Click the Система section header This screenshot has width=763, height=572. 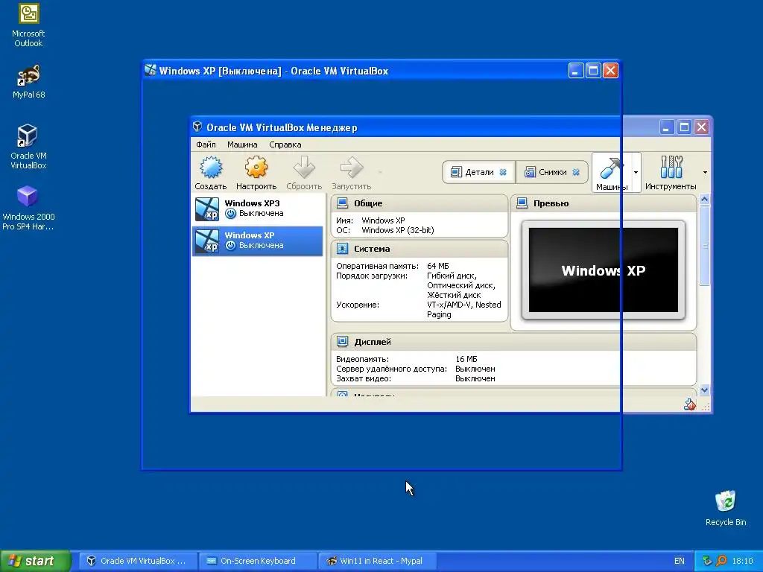[x=420, y=249]
